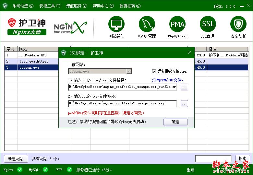Open the 帮助中心(H) menu
This screenshot has width=253, height=175.
103,6
